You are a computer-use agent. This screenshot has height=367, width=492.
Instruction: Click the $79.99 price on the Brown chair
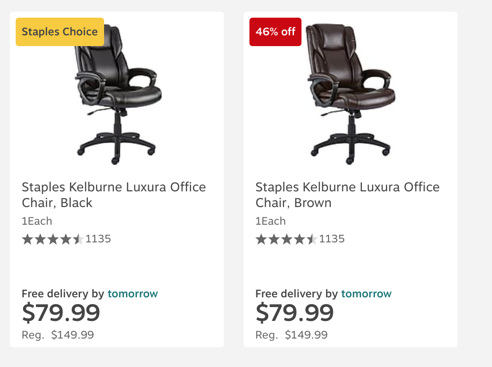point(295,313)
